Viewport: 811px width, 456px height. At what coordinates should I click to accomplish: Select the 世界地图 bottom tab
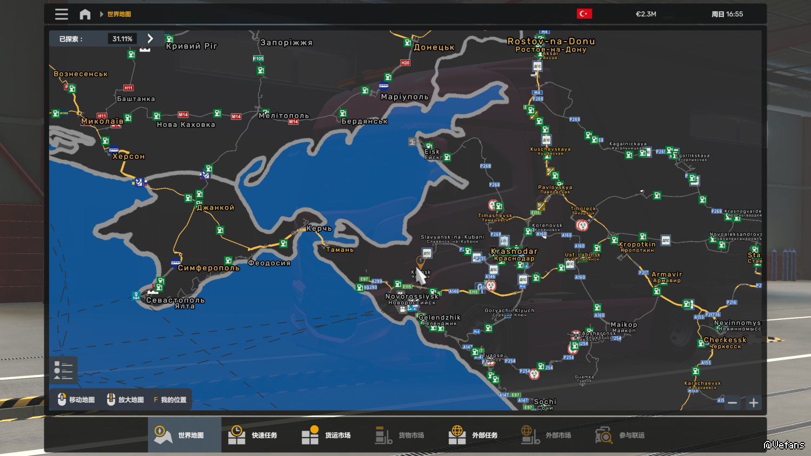tap(184, 435)
